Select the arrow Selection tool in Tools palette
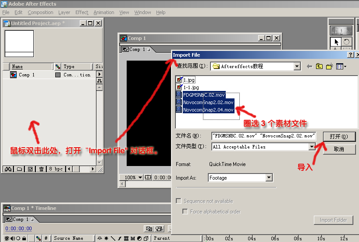This screenshot has height=242, width=359. 336,42
